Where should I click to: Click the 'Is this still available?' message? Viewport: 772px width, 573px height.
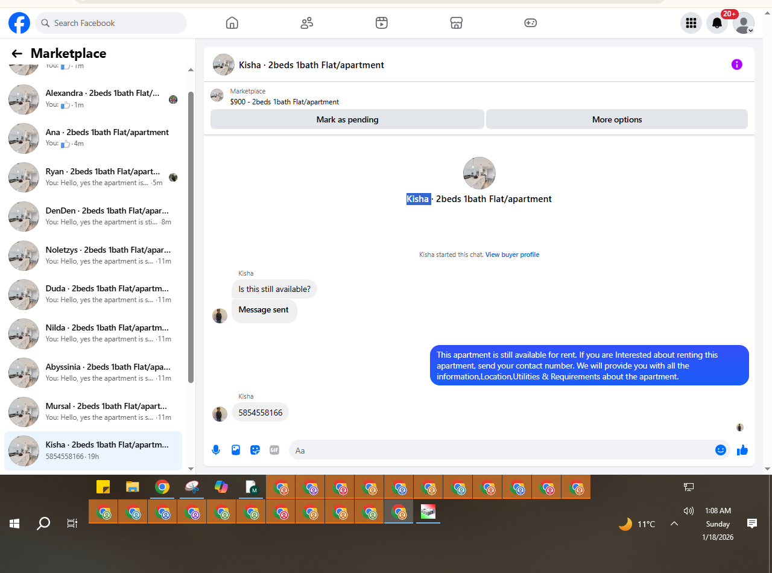(x=274, y=289)
